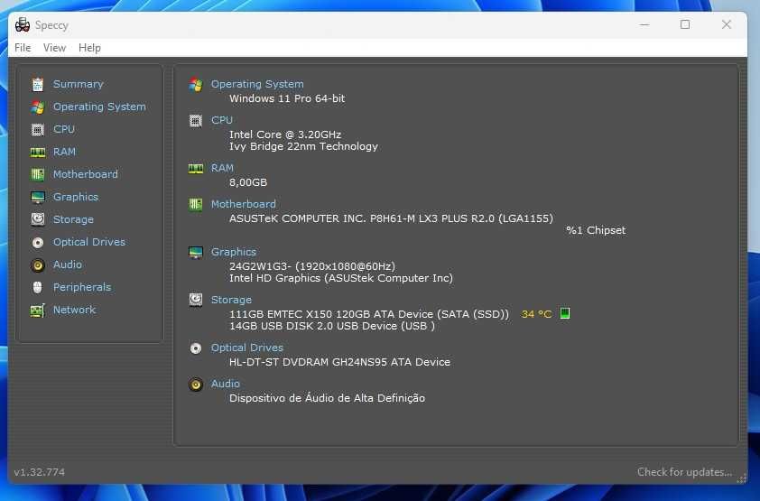Open the Help menu
Viewport: 760px width, 501px height.
tap(89, 48)
